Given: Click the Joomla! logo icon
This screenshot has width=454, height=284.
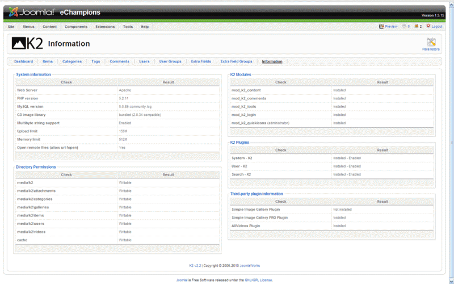Looking at the screenshot, I should pos(13,12).
